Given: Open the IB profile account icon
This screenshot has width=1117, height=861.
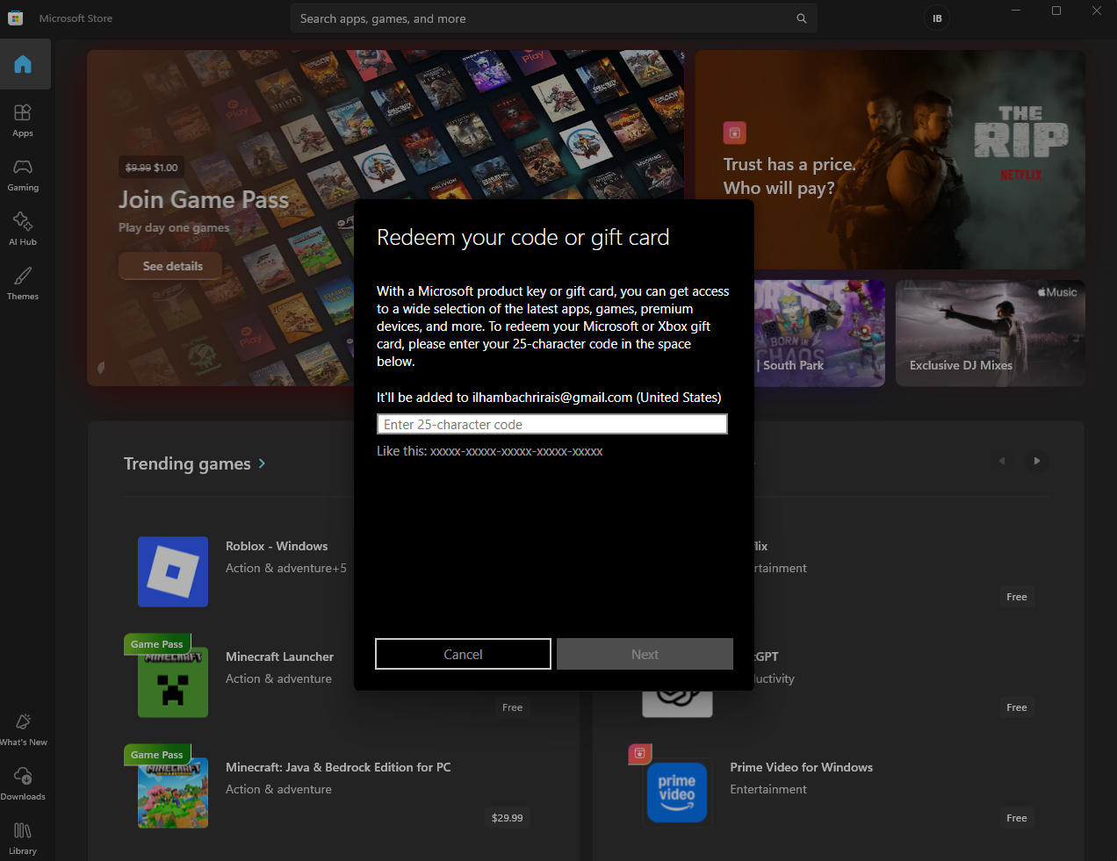Looking at the screenshot, I should pos(937,18).
